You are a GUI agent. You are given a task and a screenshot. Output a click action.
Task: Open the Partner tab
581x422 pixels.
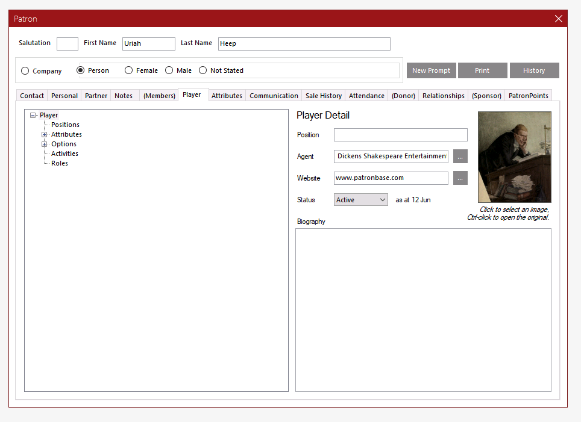point(96,96)
